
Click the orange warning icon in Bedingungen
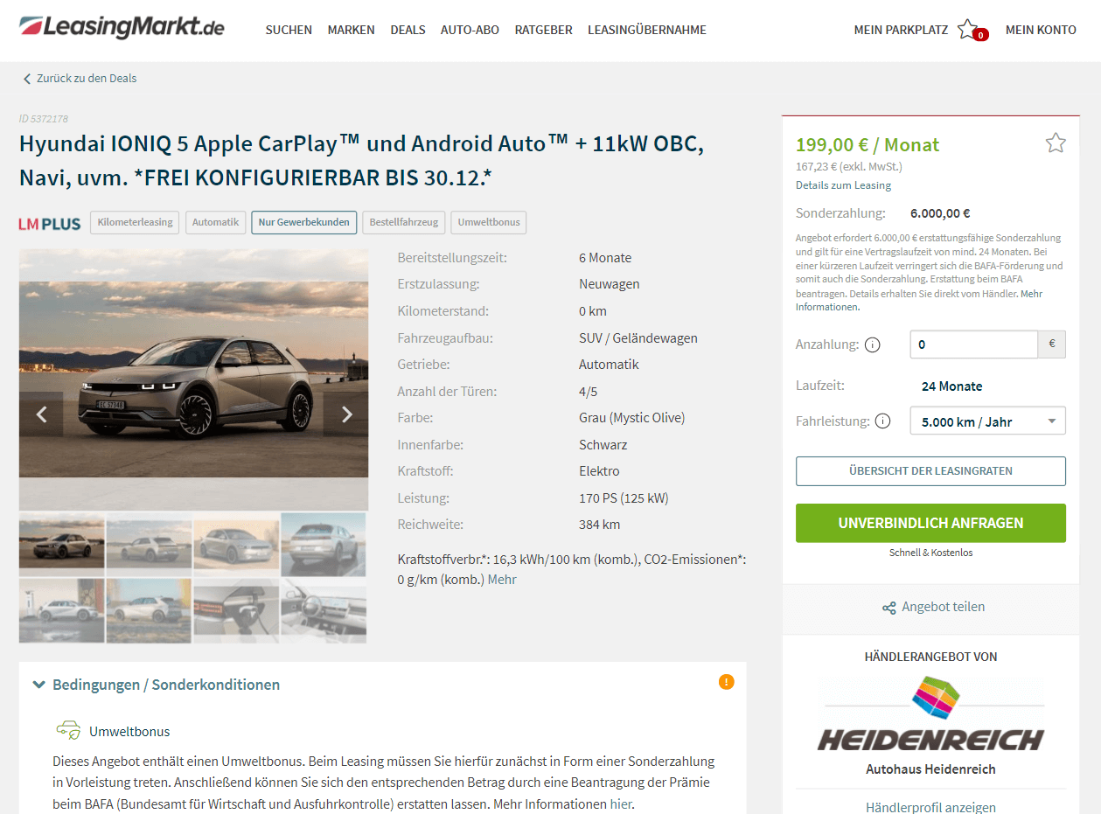pos(726,682)
